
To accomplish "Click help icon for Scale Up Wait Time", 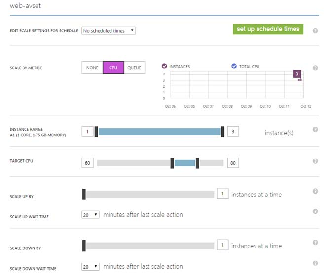I will point(315,211).
